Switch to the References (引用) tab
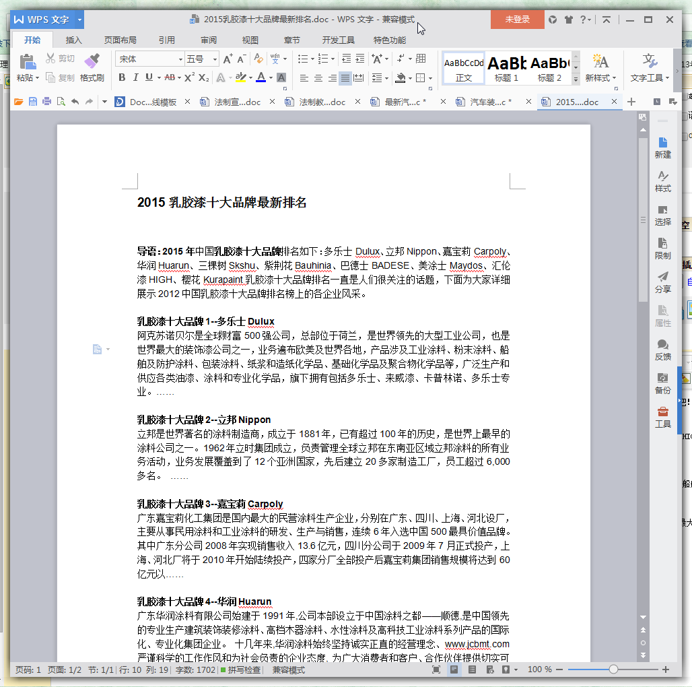Screen dimensions: 692x687 point(167,40)
